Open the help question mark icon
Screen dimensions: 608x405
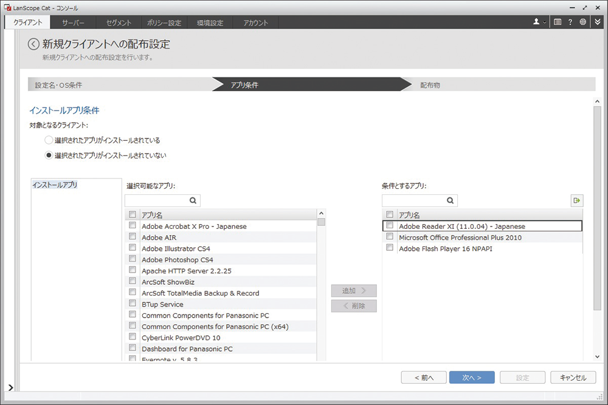(570, 22)
